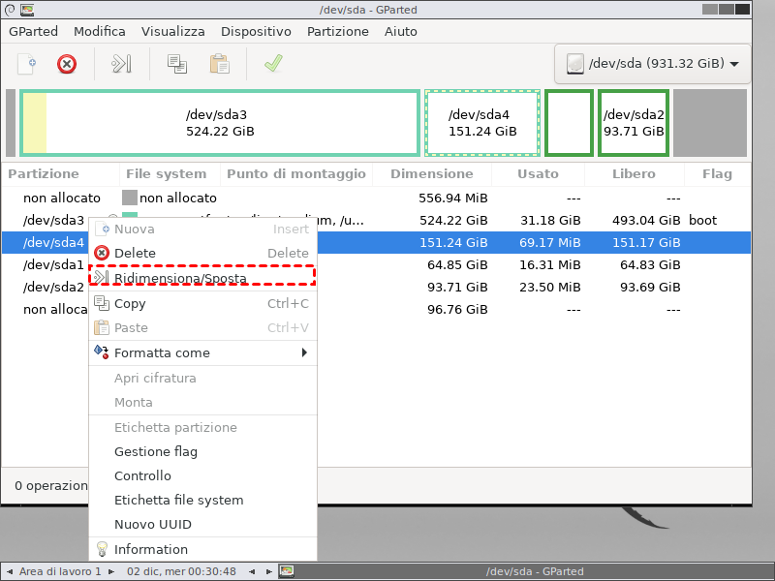Open the Aiuto menu
This screenshot has width=775, height=581.
tap(401, 32)
